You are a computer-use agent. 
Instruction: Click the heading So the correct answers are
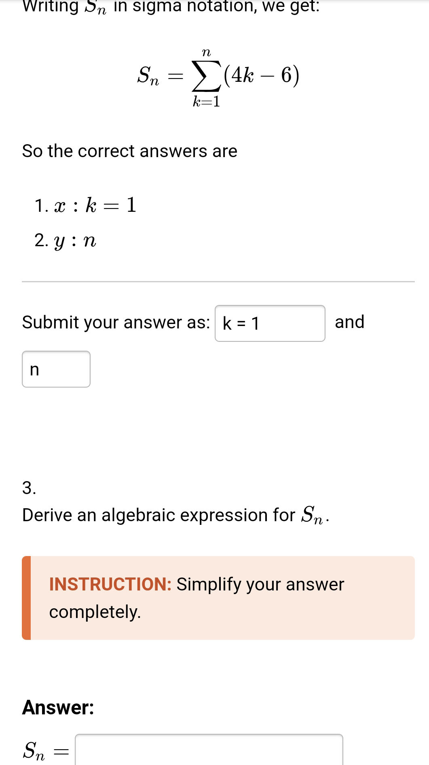[129, 150]
